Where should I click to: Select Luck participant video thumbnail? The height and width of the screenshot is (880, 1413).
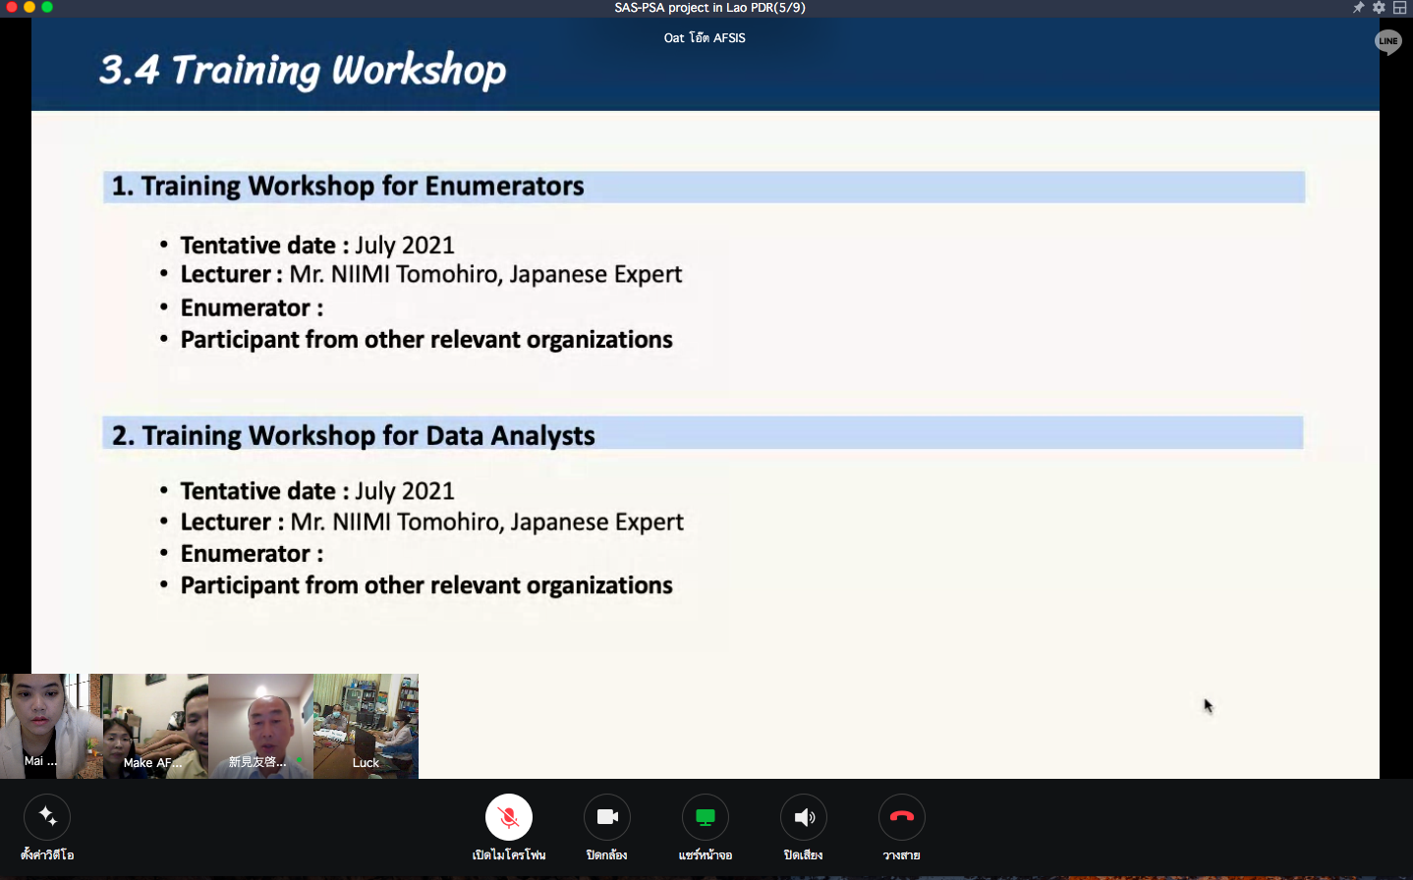pyautogui.click(x=366, y=727)
